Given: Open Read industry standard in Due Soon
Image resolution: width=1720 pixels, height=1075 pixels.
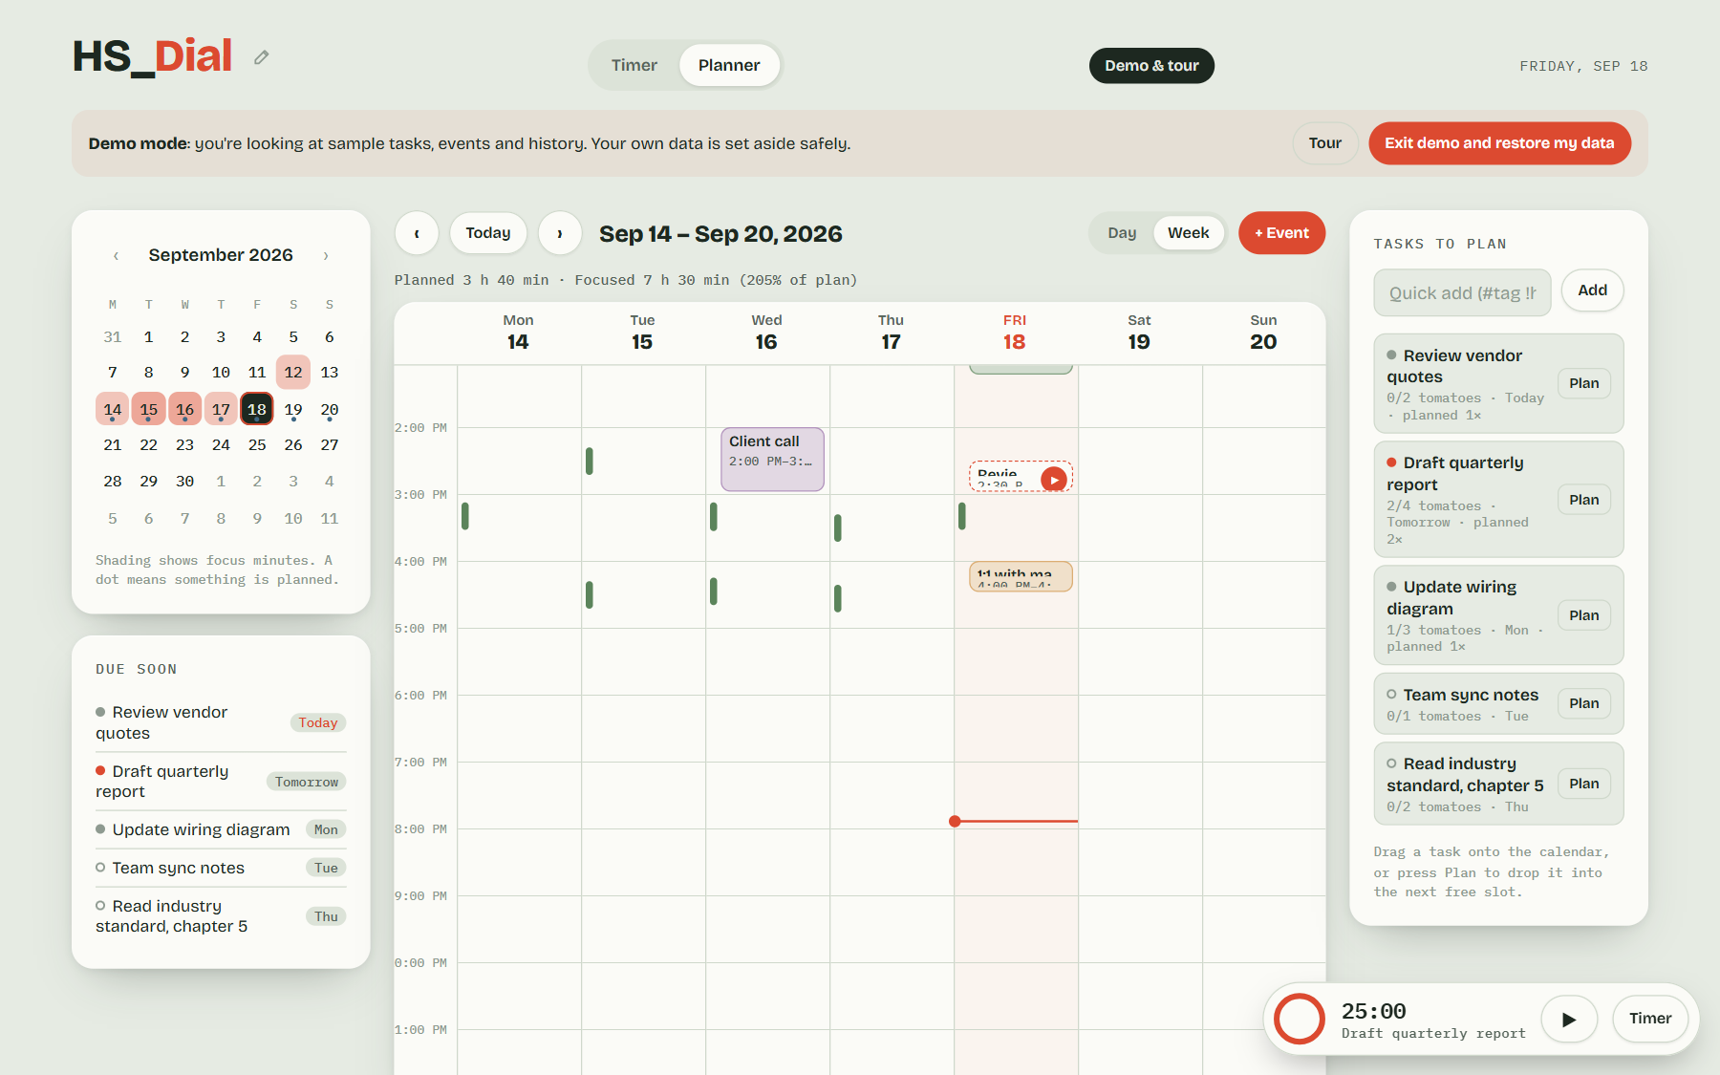Looking at the screenshot, I should click(x=221, y=916).
